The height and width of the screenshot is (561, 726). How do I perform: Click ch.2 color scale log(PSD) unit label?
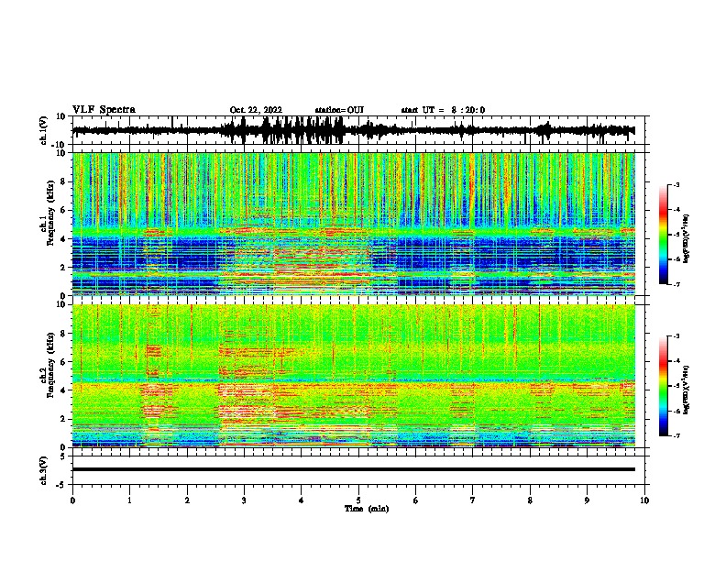[687, 390]
